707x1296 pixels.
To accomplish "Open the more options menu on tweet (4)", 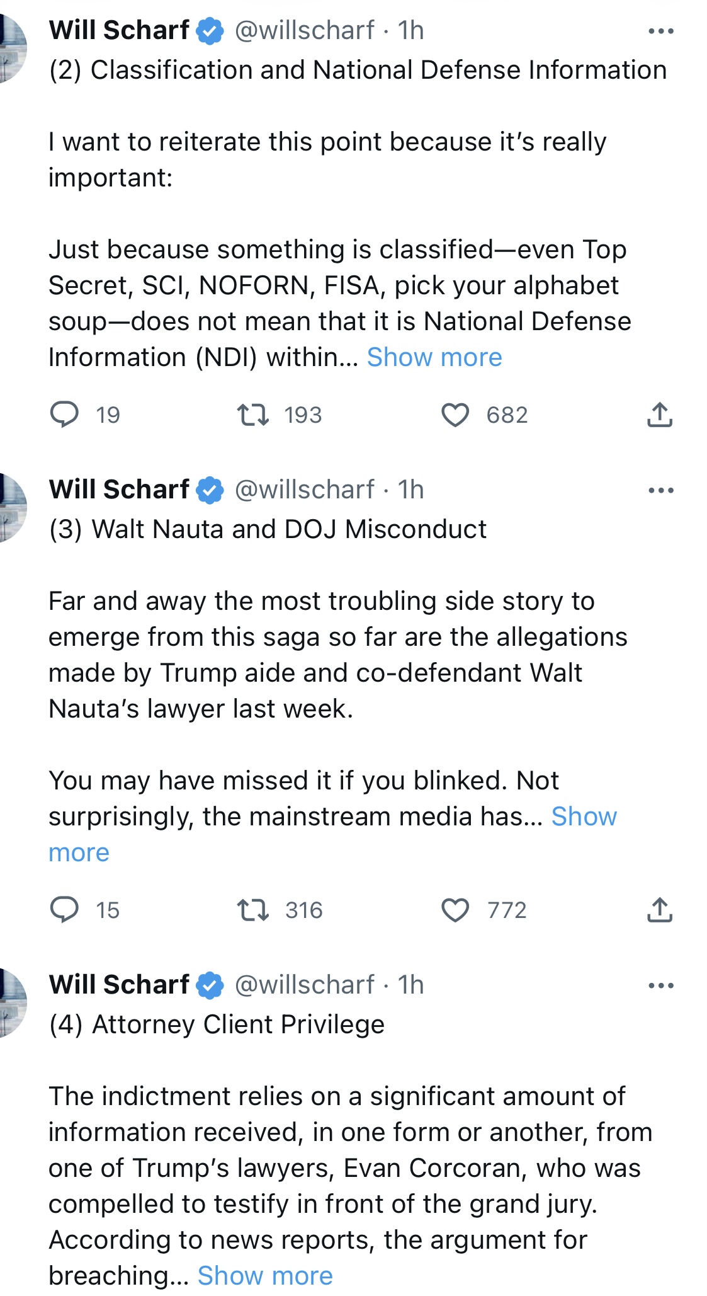I will 661,985.
